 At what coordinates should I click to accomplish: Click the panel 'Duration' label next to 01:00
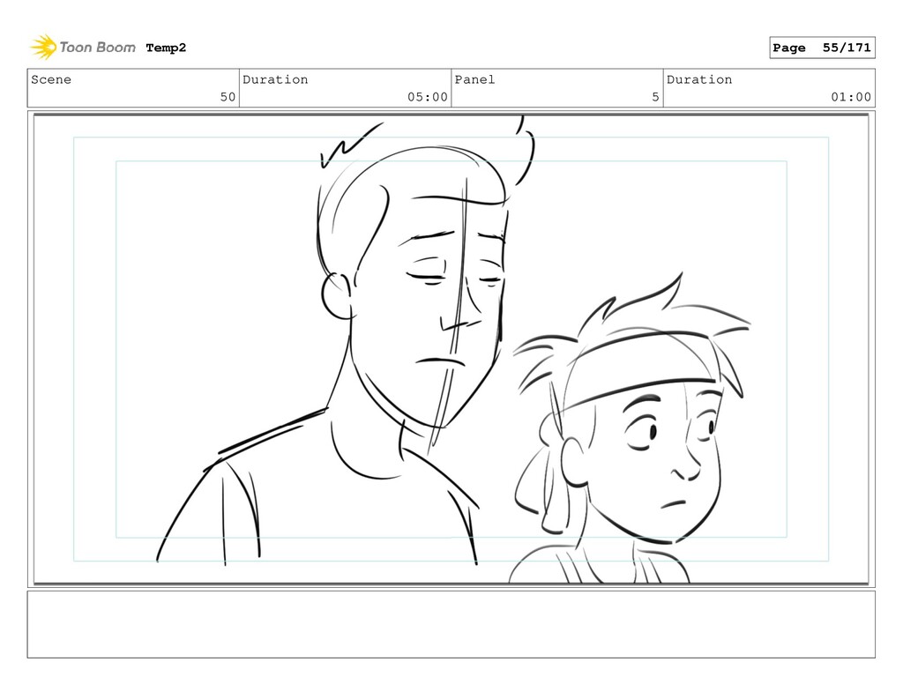699,79
